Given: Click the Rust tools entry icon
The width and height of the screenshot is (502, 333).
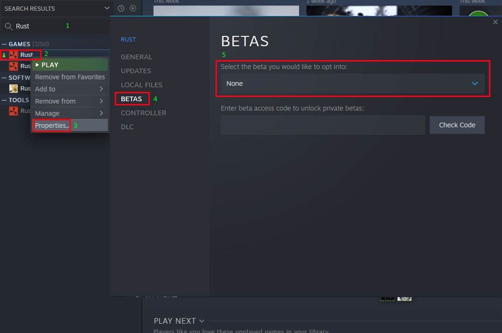Looking at the screenshot, I should click(14, 111).
